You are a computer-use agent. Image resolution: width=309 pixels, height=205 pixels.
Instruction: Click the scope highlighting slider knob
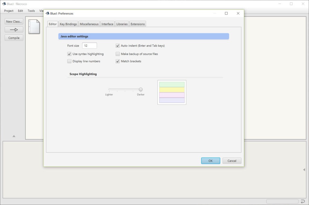coord(141,89)
